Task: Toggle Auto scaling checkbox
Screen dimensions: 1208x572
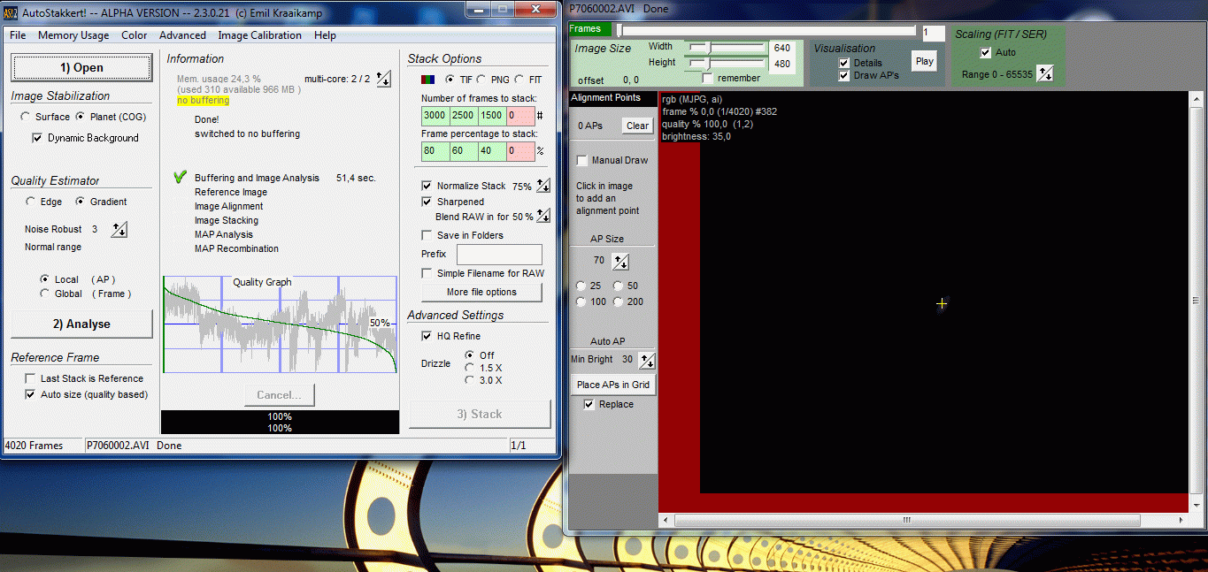Action: pyautogui.click(x=985, y=52)
